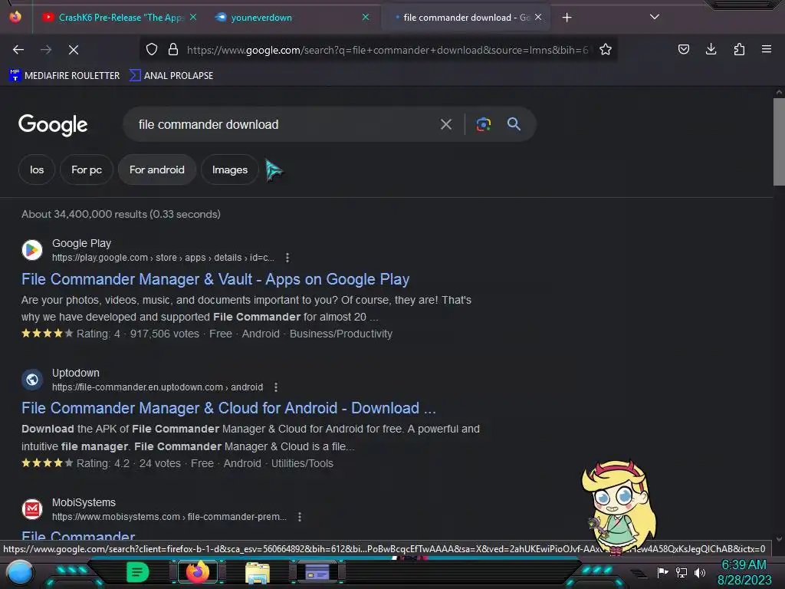Open options menu for Google Play result
This screenshot has height=589, width=785.
pyautogui.click(x=287, y=258)
